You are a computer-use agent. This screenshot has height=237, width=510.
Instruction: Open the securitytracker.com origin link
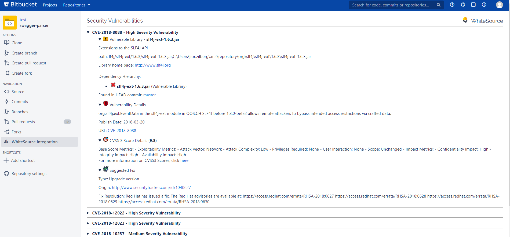tap(151, 187)
